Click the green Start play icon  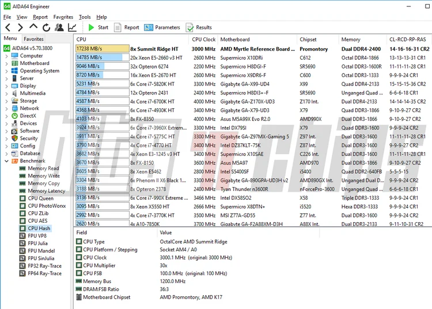(91, 27)
